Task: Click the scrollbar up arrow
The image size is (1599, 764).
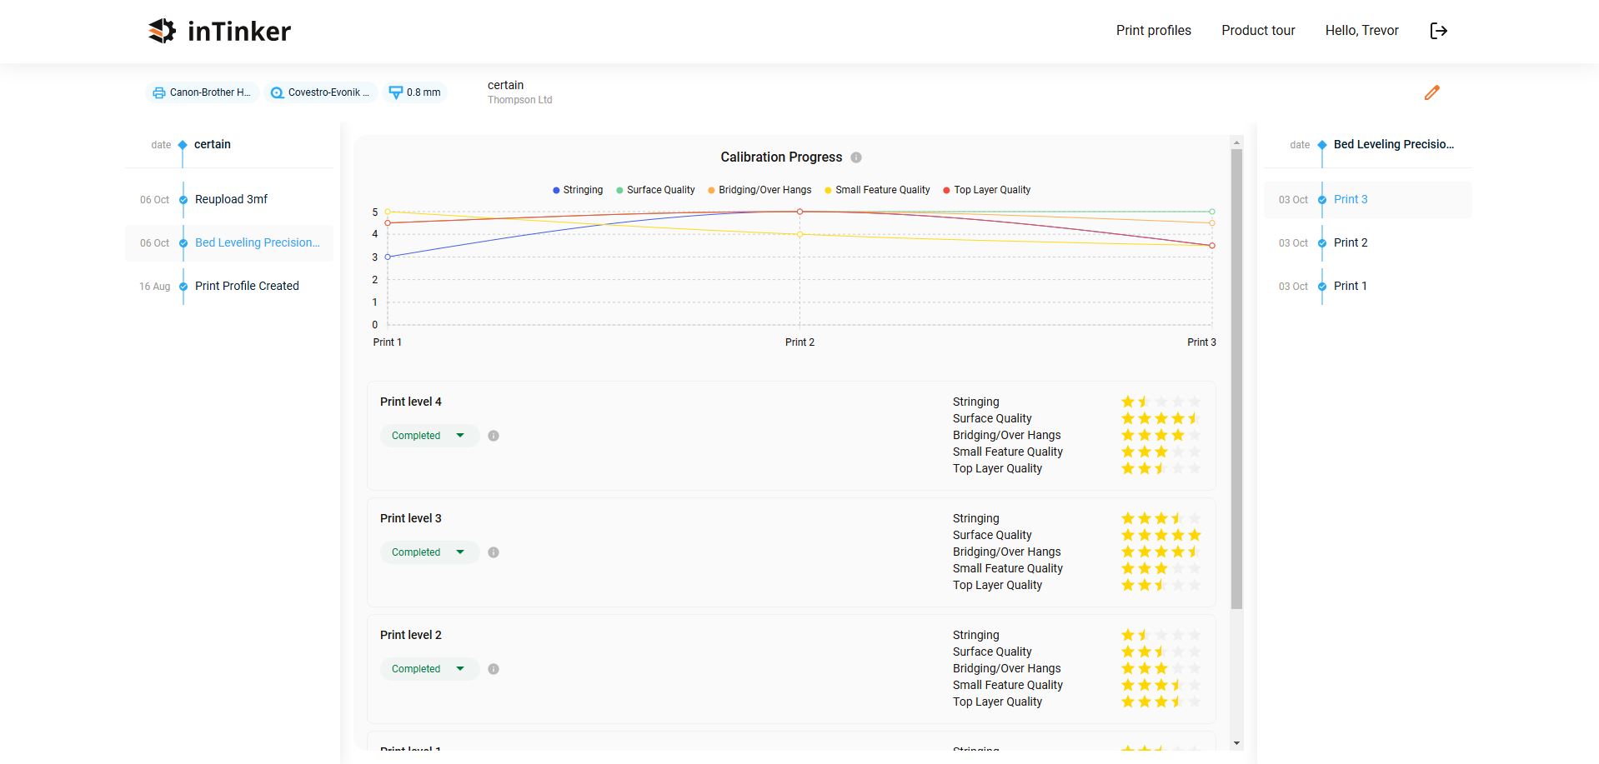Action: pos(1236,143)
